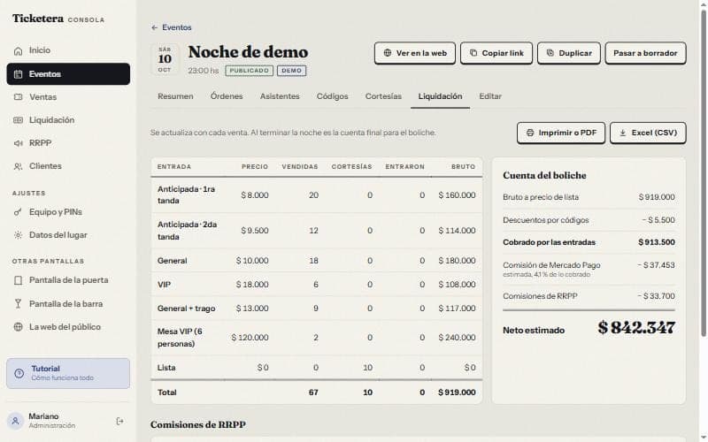Viewport: 708px width, 442px height.
Task: Click the total bruto $ 919.000 in table
Action: tap(457, 392)
